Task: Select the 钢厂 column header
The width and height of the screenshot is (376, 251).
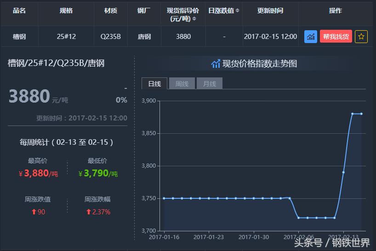Action: coord(144,11)
